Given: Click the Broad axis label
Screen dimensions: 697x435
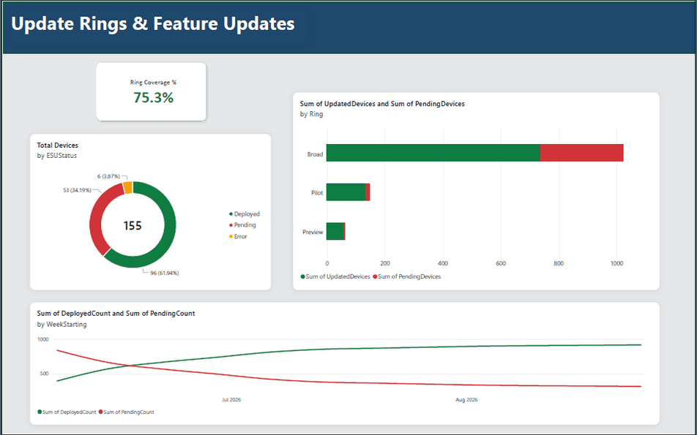Looking at the screenshot, I should tap(315, 154).
